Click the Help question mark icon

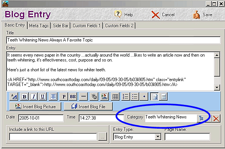118,14
